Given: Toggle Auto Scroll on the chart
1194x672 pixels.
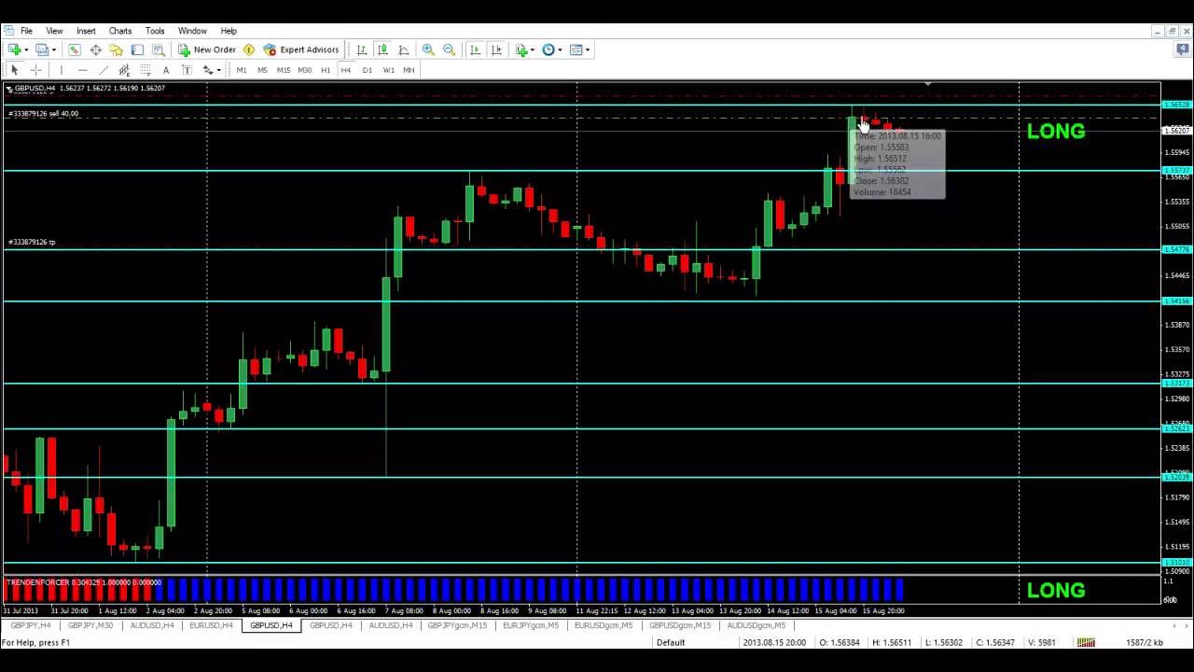Looking at the screenshot, I should coord(476,49).
